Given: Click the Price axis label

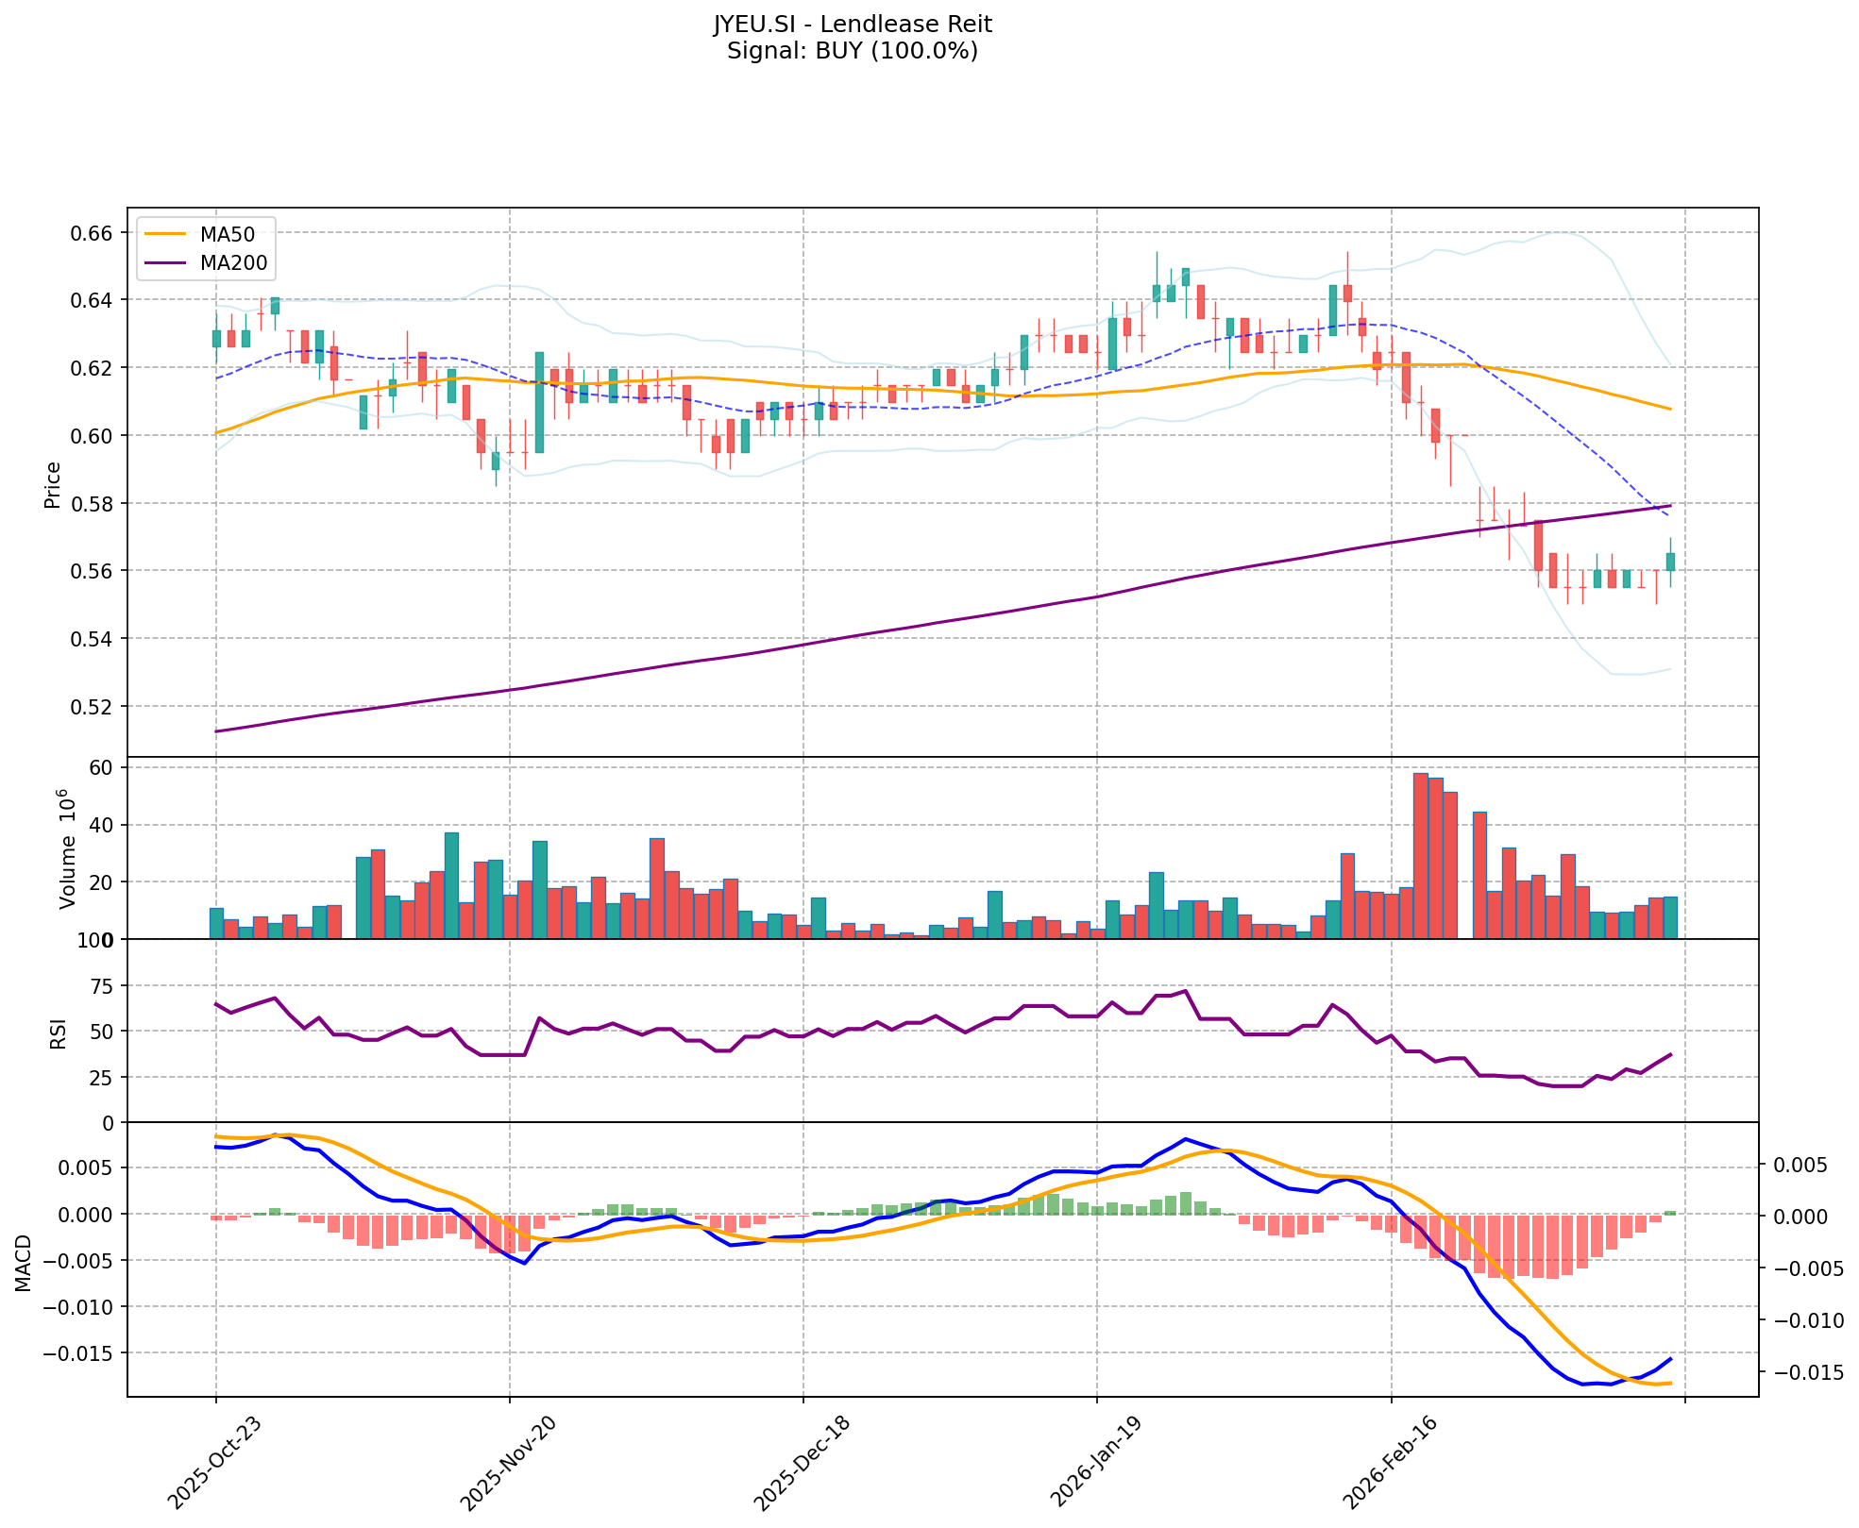Looking at the screenshot, I should [53, 484].
